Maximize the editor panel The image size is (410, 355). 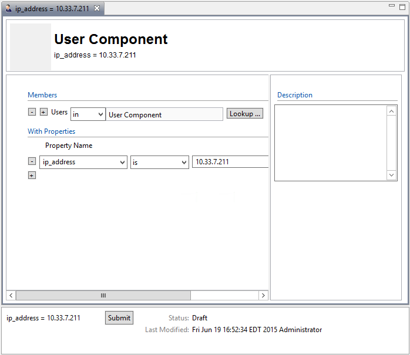(402, 6)
